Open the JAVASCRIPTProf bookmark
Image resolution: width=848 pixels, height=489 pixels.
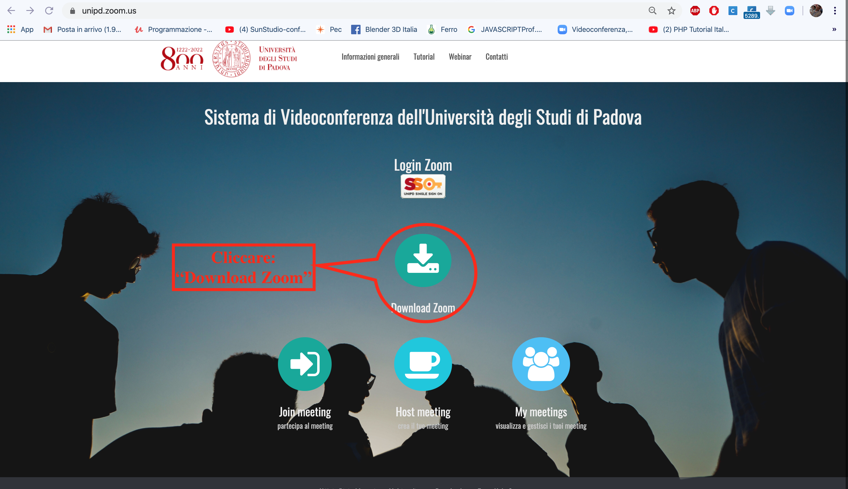pos(505,30)
